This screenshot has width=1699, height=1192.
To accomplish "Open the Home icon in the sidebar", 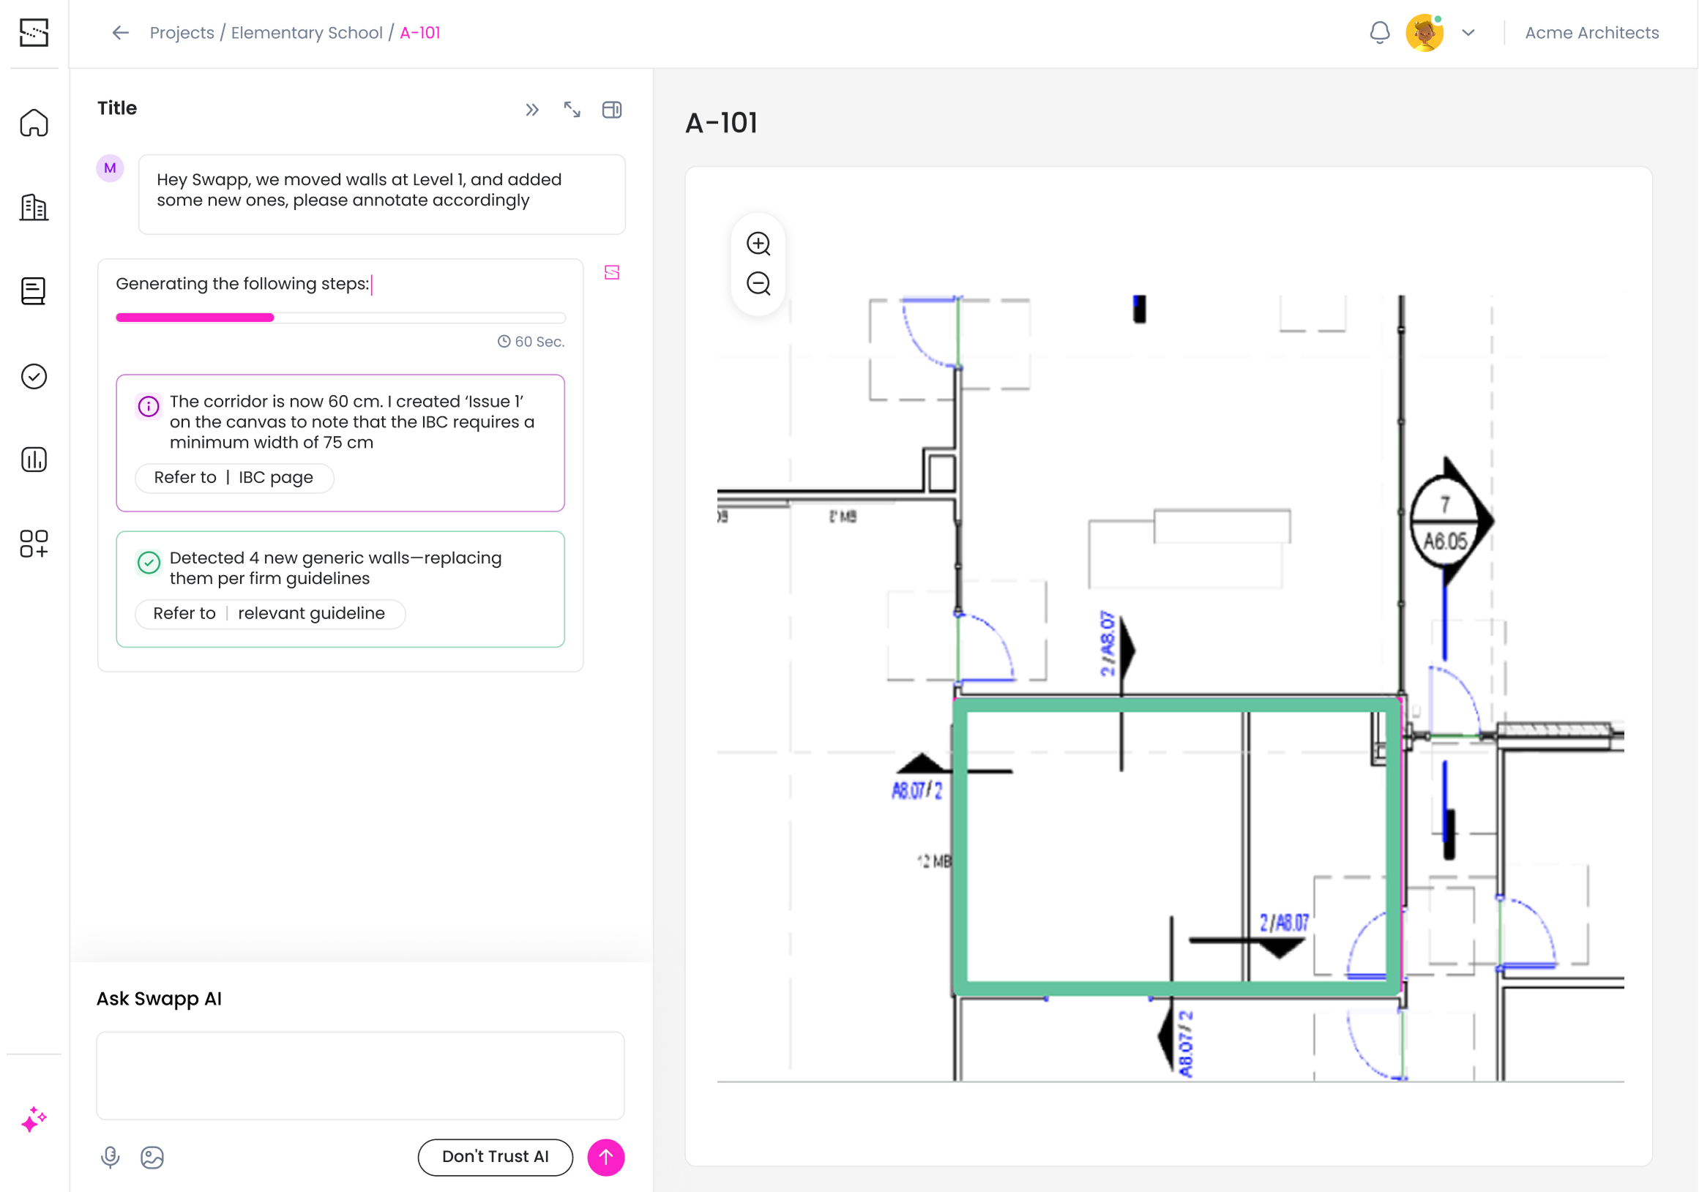I will (34, 123).
